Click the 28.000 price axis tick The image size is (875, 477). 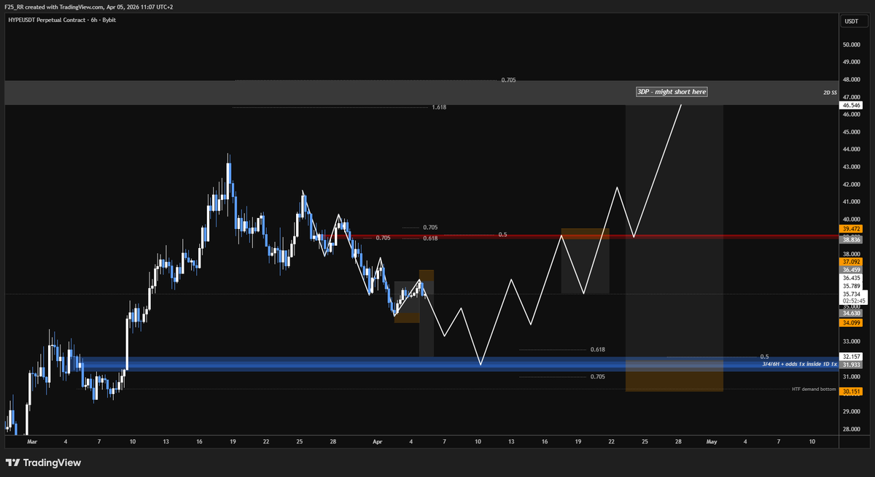852,429
